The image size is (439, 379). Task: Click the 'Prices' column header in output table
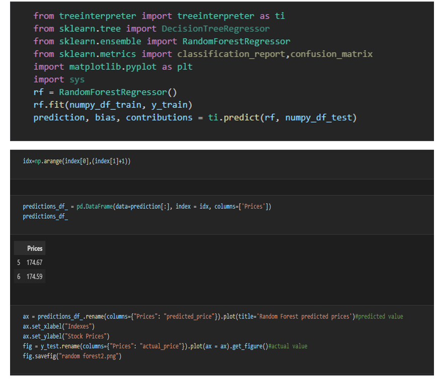tap(35, 248)
